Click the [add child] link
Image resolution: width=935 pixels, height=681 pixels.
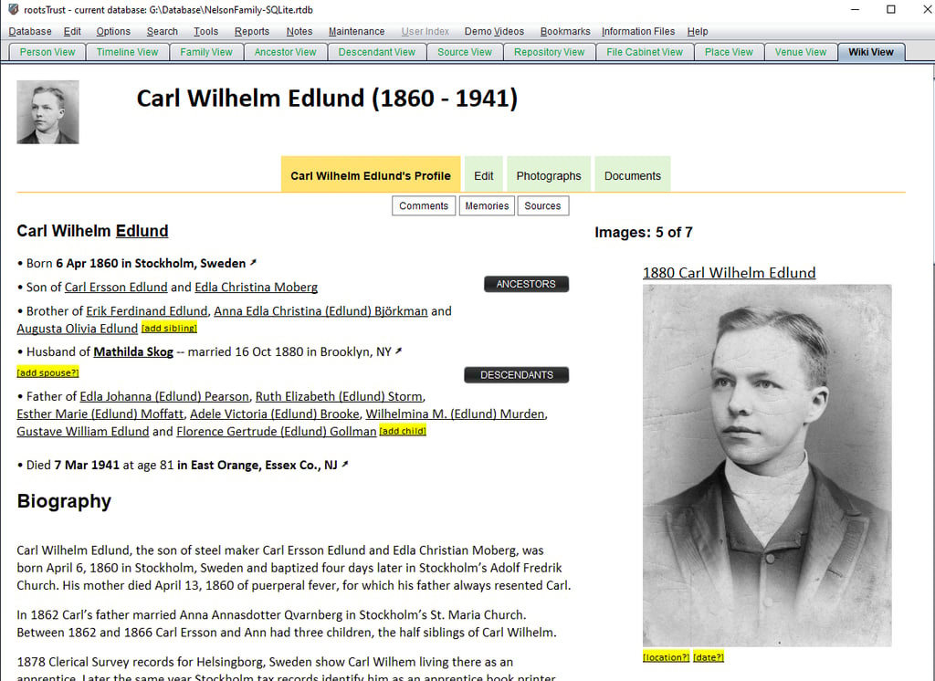pos(403,431)
